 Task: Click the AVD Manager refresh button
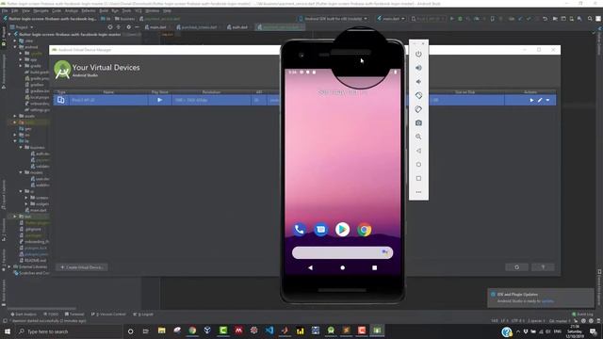coord(516,267)
